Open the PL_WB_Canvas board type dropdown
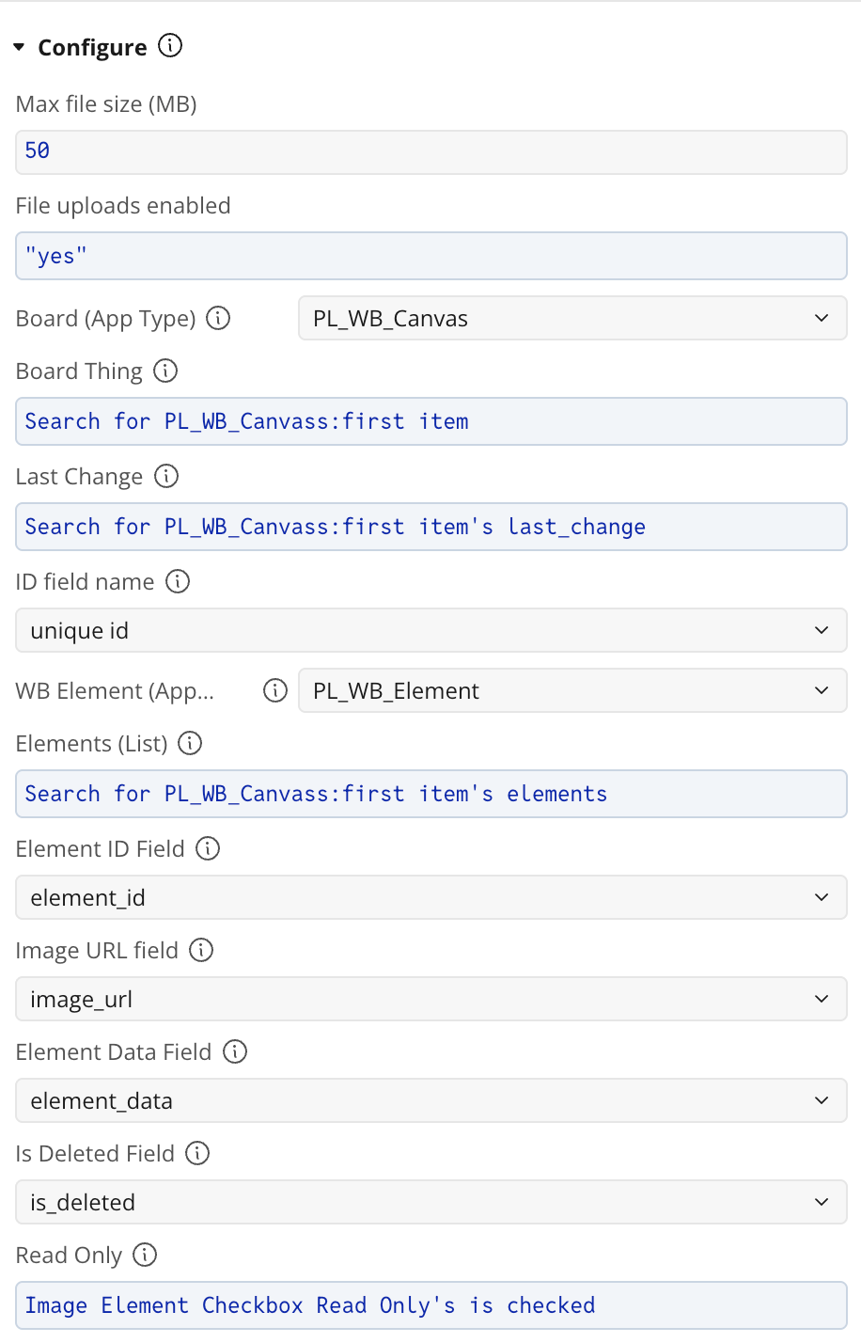 pos(572,318)
